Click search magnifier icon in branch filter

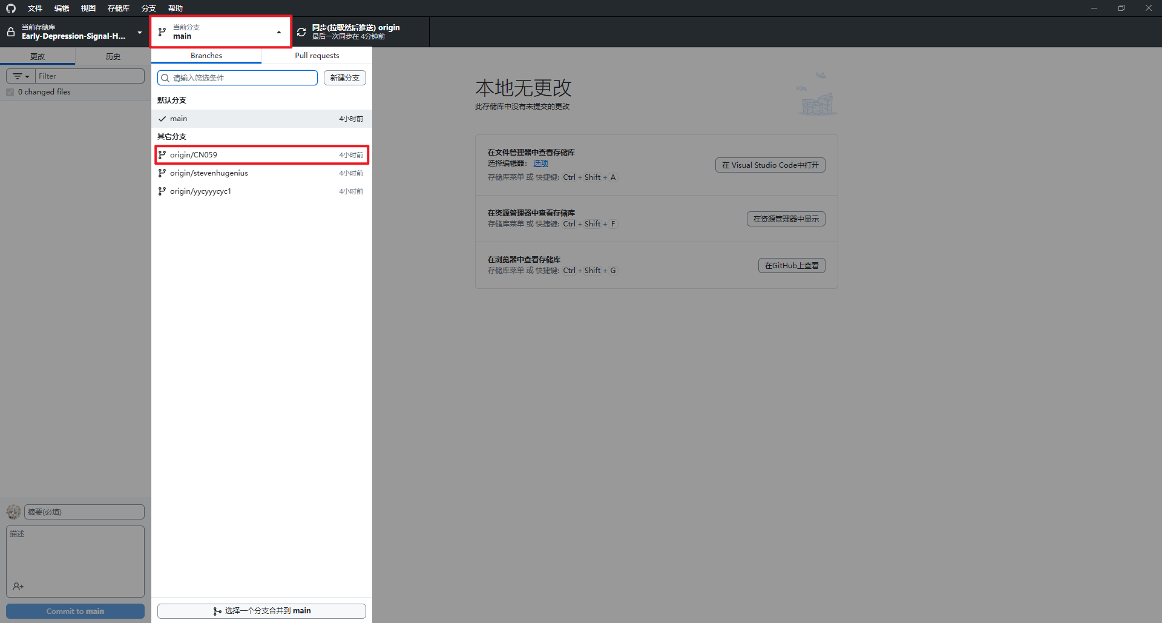point(165,78)
